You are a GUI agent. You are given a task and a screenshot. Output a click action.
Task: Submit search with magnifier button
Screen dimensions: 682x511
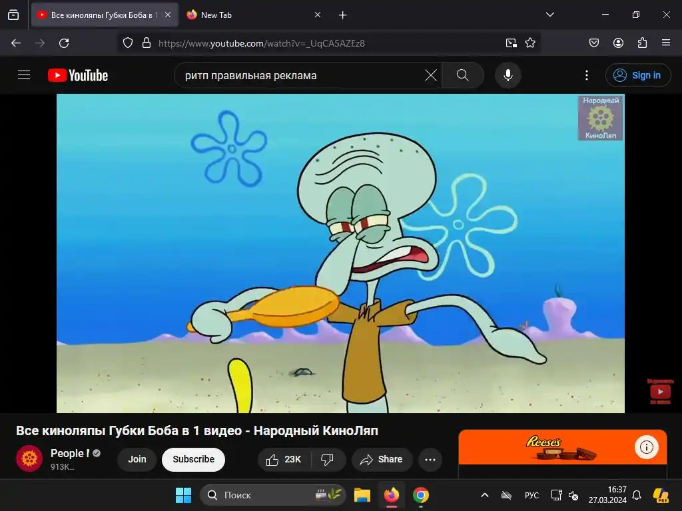click(x=463, y=75)
